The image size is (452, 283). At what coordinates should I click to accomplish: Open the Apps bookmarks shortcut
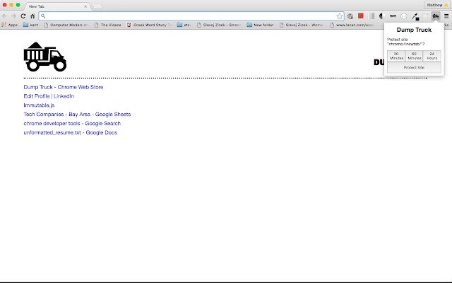click(9, 25)
